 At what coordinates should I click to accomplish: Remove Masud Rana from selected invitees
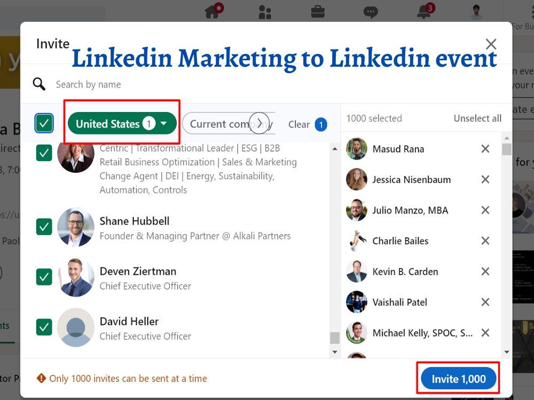485,149
